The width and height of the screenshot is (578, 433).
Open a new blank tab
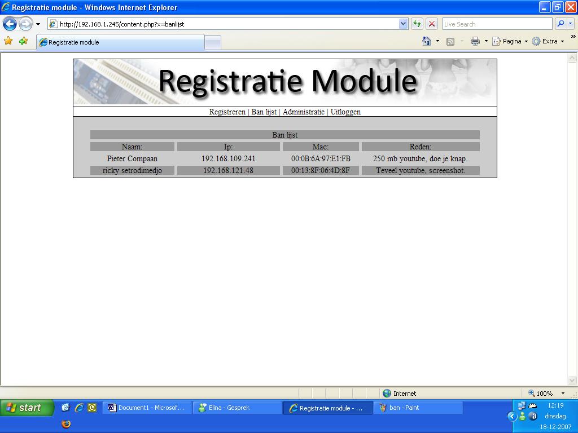tap(212, 42)
